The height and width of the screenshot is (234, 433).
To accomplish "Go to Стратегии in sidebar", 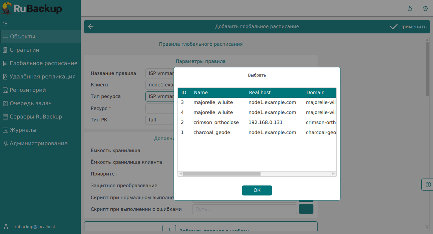I will point(24,50).
